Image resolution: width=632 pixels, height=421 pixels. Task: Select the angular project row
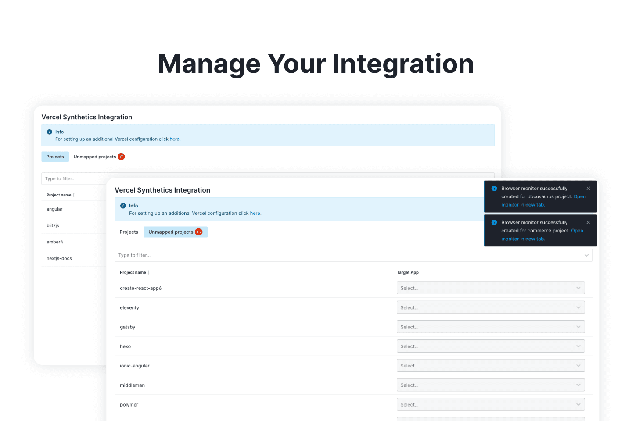pyautogui.click(x=55, y=209)
